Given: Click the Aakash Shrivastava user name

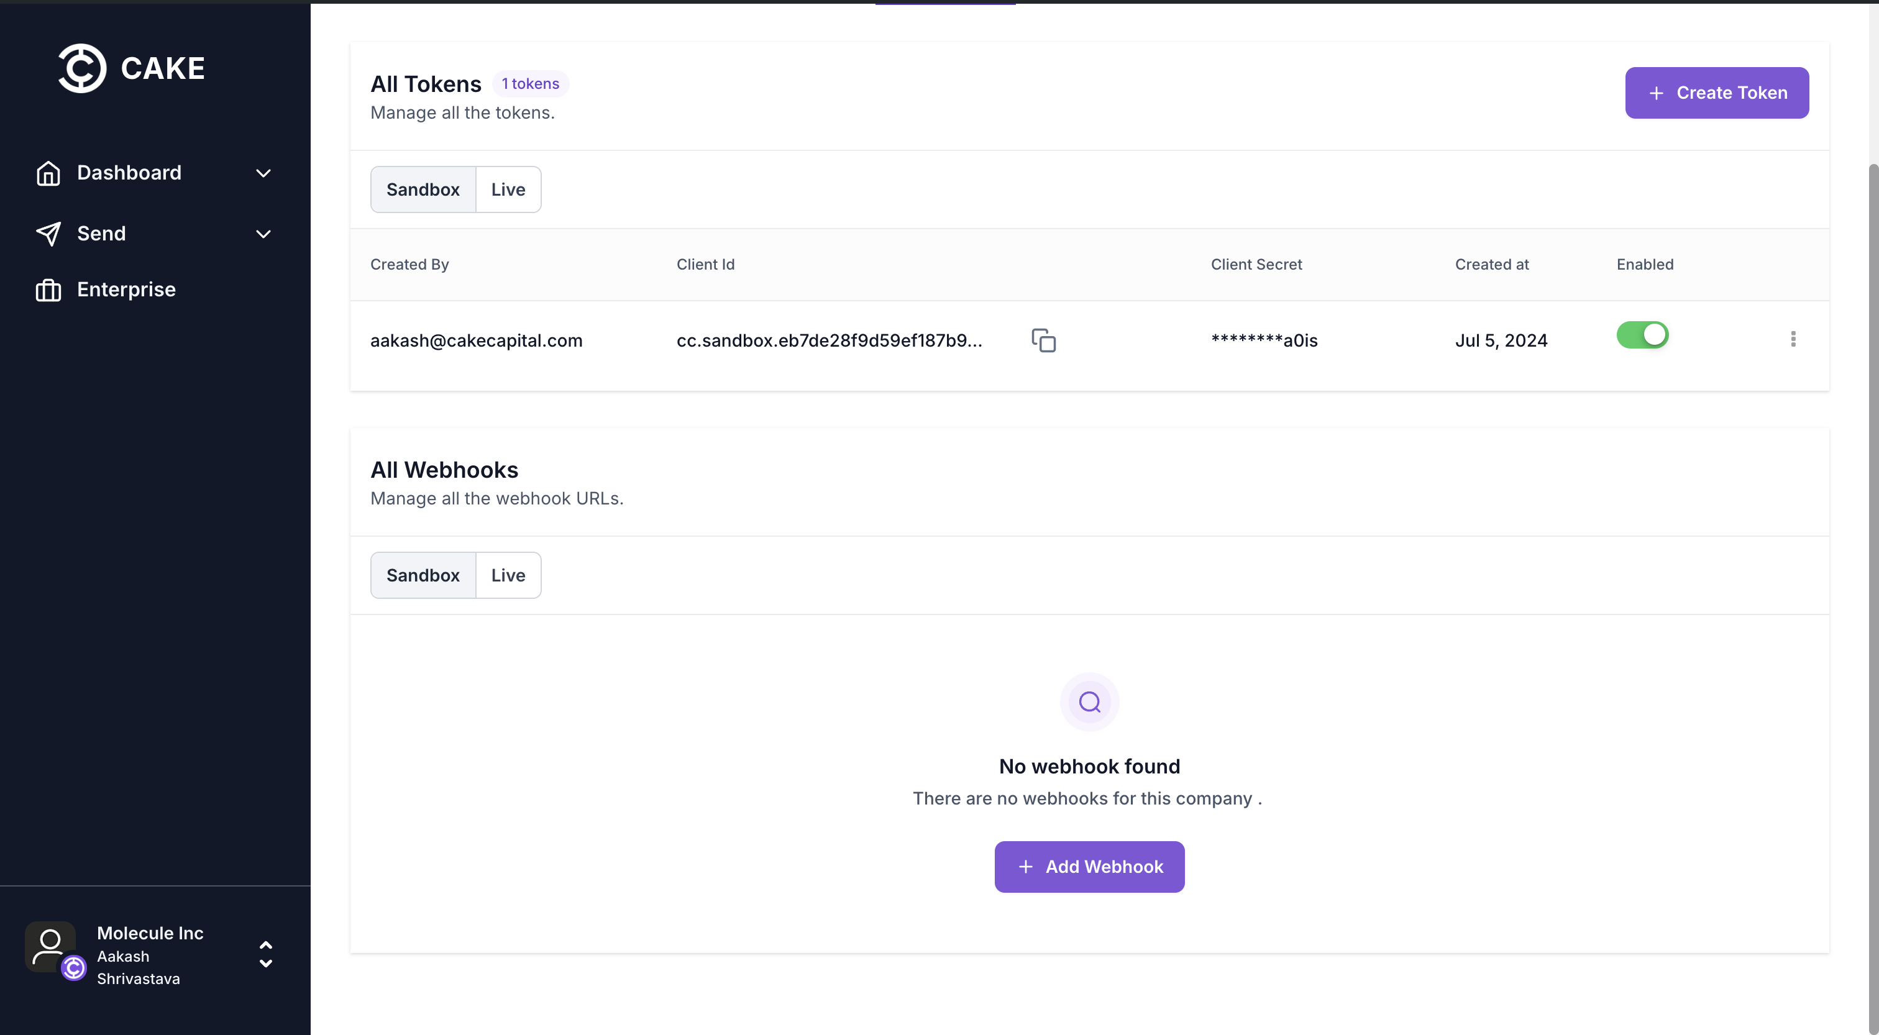Looking at the screenshot, I should pyautogui.click(x=139, y=968).
